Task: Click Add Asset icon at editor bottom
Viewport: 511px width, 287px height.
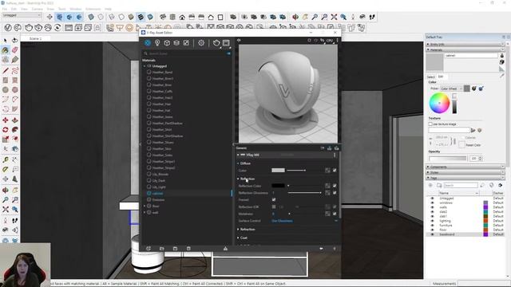Action: [x=149, y=249]
